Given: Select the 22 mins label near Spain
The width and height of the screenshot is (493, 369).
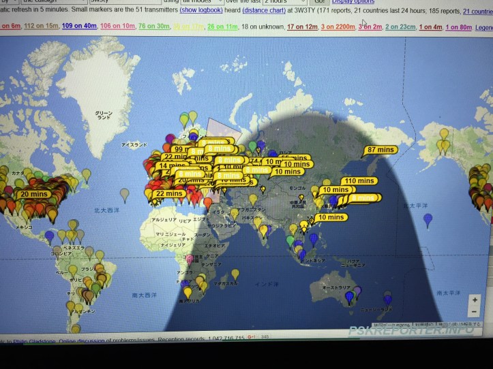Looking at the screenshot, I should tap(169, 194).
